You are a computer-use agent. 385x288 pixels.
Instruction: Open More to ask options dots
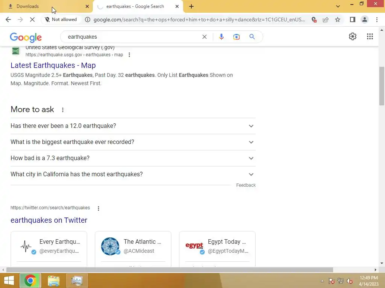coord(63,110)
